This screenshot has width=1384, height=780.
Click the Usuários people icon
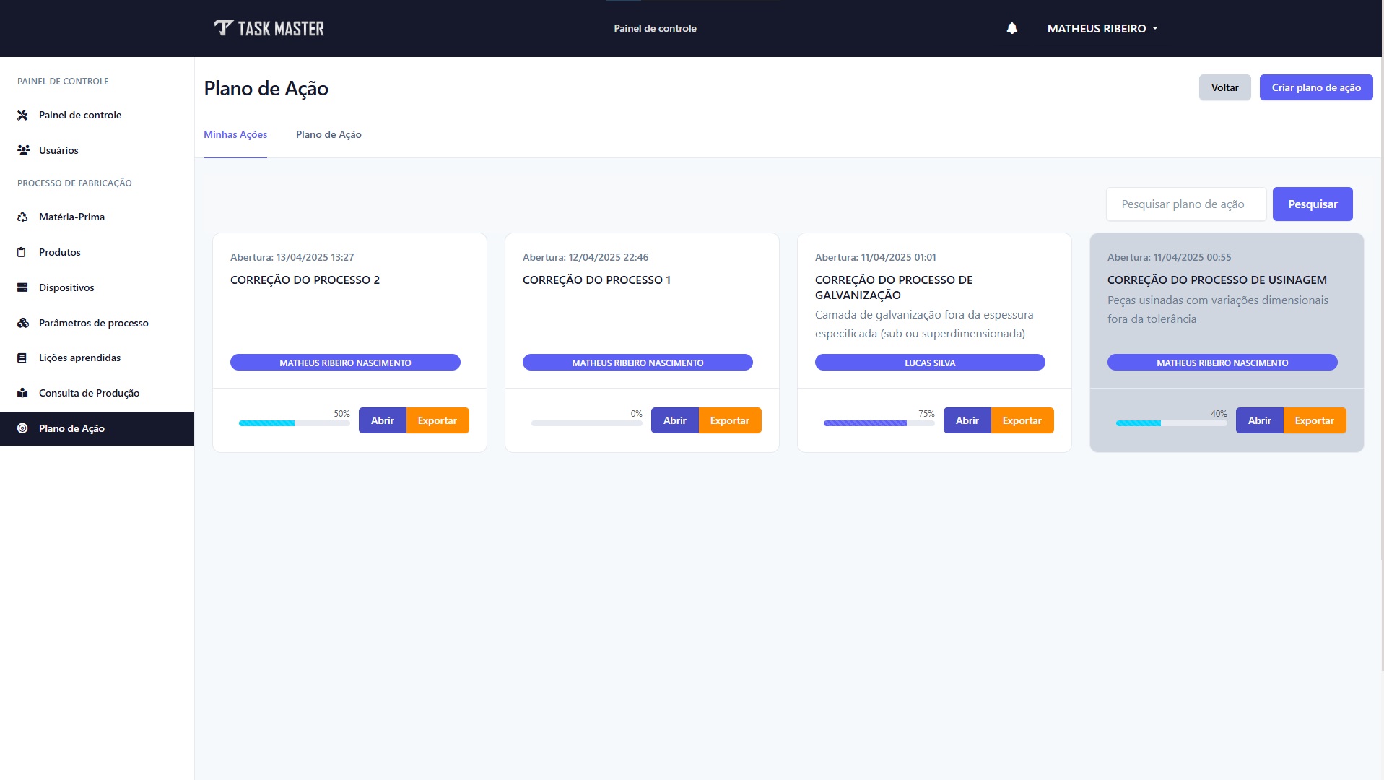coord(23,150)
